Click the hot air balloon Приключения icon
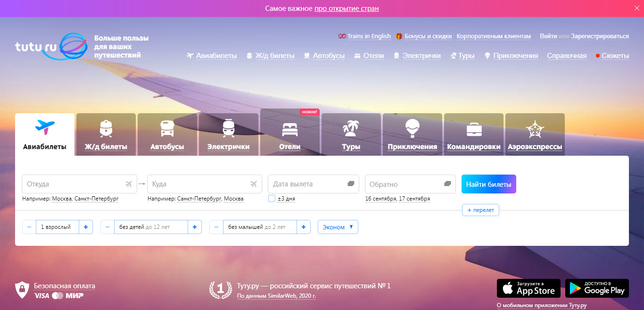The image size is (644, 310). click(x=412, y=128)
